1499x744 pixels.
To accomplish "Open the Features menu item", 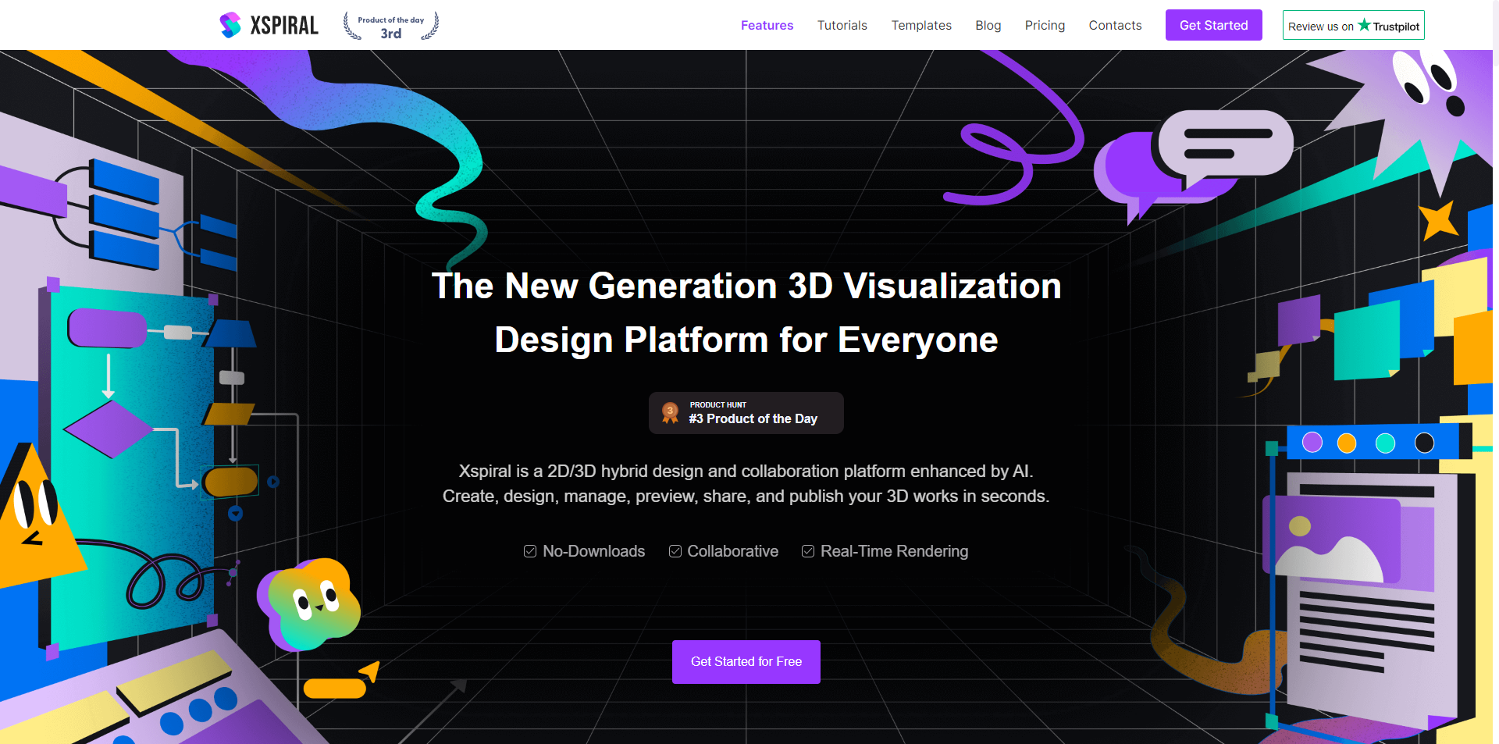I will [767, 25].
